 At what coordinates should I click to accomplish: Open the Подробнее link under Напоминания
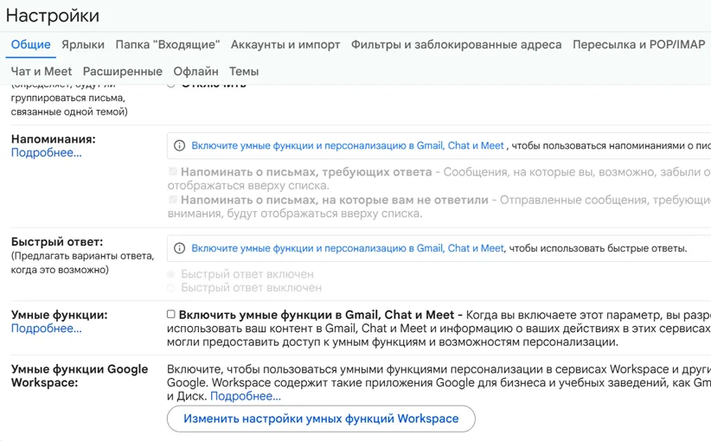tap(47, 153)
